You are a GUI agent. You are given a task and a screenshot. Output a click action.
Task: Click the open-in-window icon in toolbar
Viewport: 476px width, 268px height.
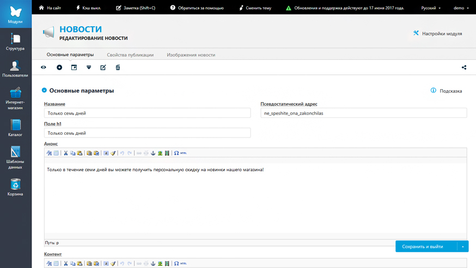pyautogui.click(x=74, y=67)
